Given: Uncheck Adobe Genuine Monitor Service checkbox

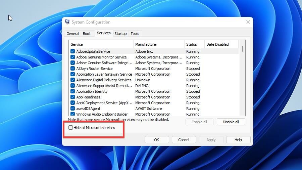Looking at the screenshot, I should point(72,57).
